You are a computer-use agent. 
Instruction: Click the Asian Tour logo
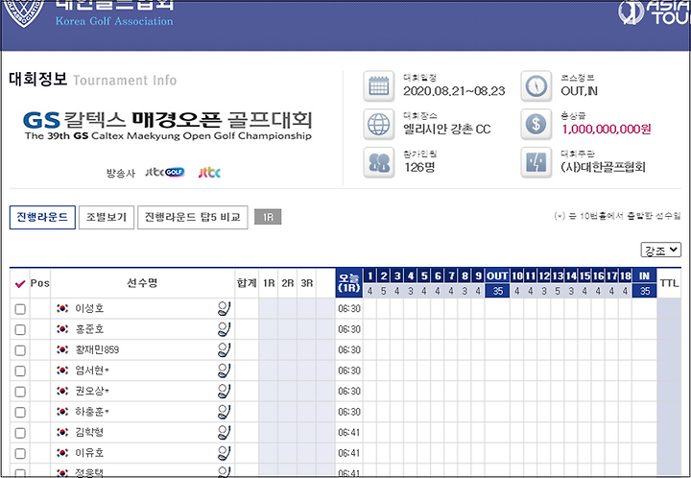point(654,12)
